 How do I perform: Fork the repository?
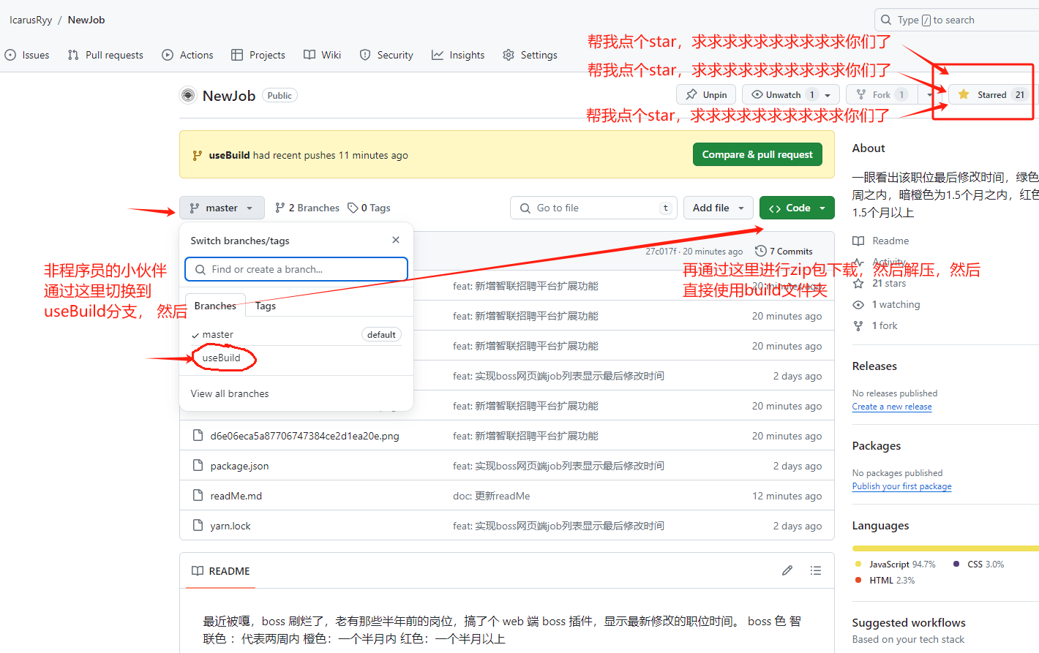(882, 94)
